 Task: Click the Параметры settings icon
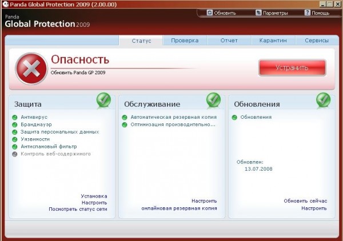click(x=258, y=13)
